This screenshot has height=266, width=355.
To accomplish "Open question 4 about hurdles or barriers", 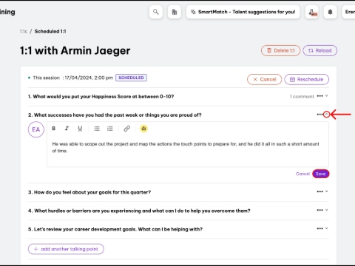I will (x=139, y=211).
